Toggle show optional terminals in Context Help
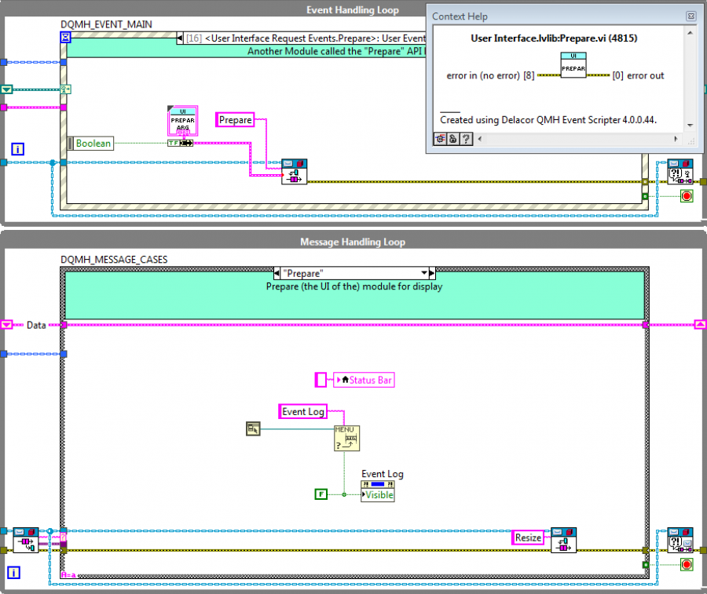Viewport: 707px width, 594px height. (440, 139)
